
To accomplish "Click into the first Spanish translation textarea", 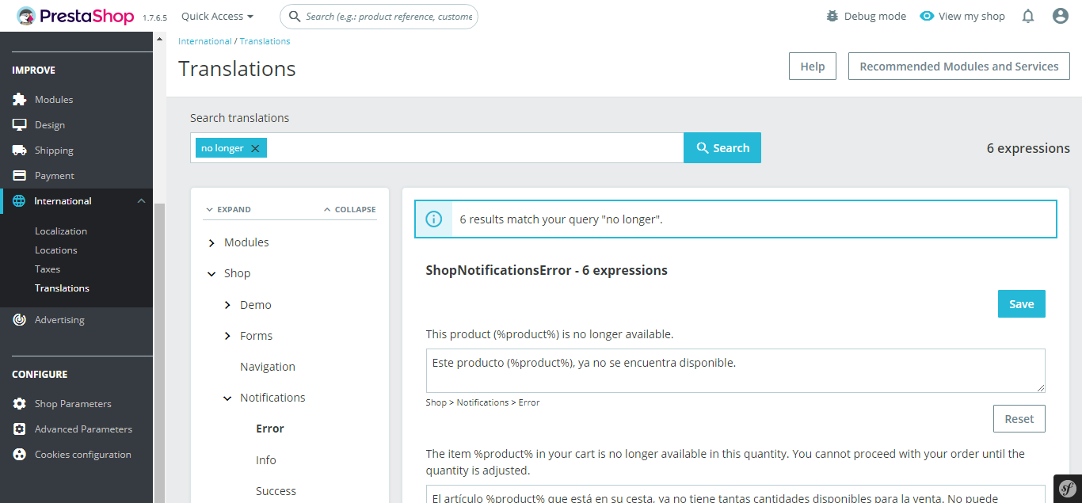I will [735, 370].
